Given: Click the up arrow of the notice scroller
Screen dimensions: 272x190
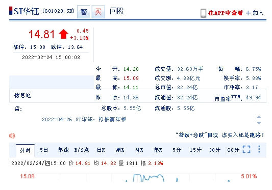Looking at the screenshot, I should point(259,117).
